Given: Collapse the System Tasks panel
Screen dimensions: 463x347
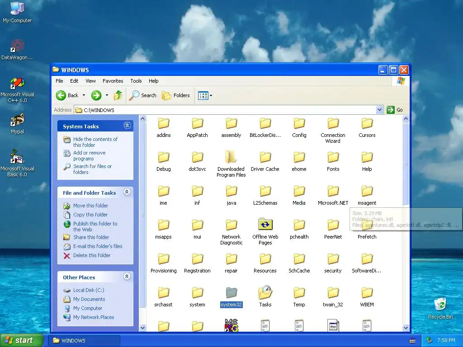Looking at the screenshot, I should (127, 126).
